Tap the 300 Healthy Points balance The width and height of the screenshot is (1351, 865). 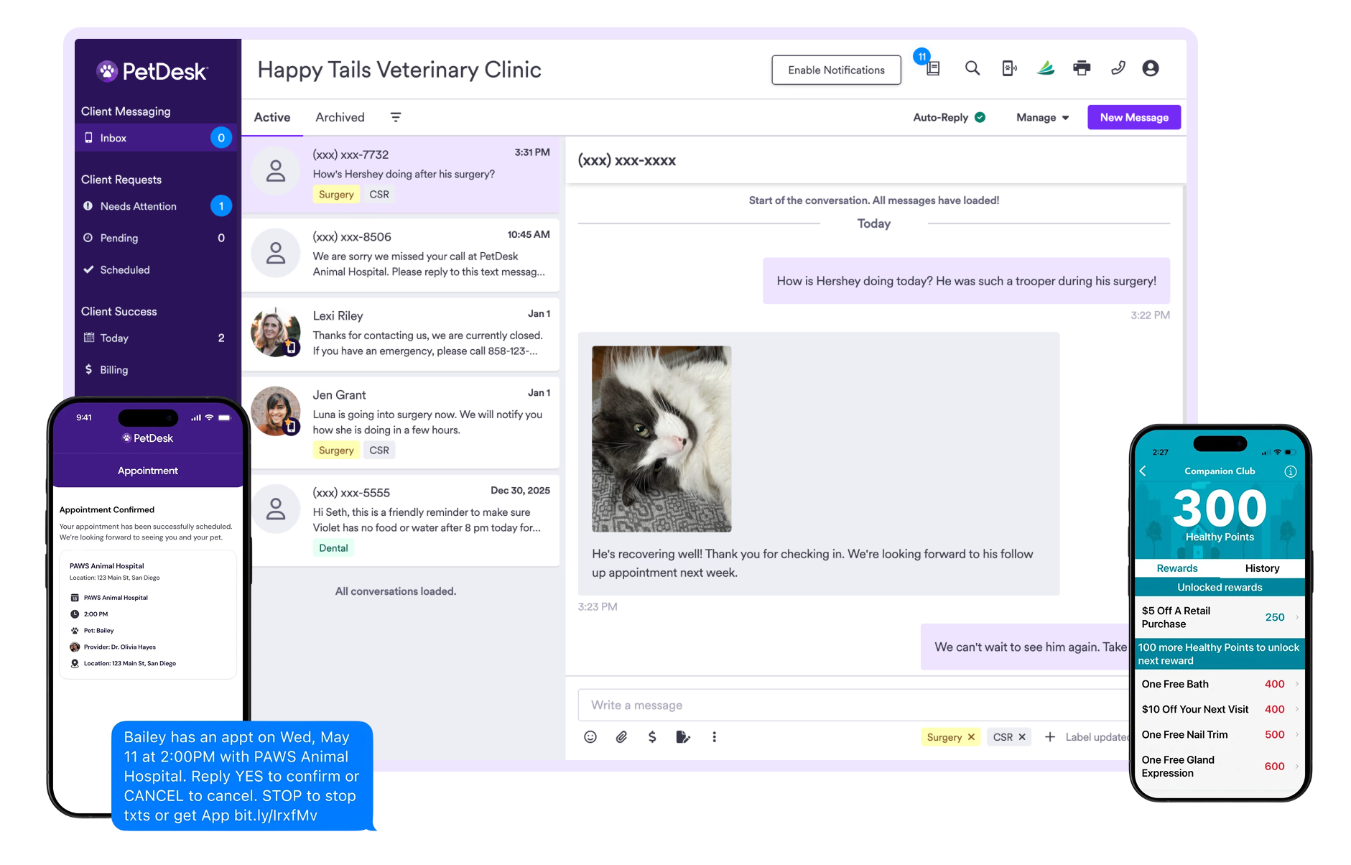(x=1220, y=514)
